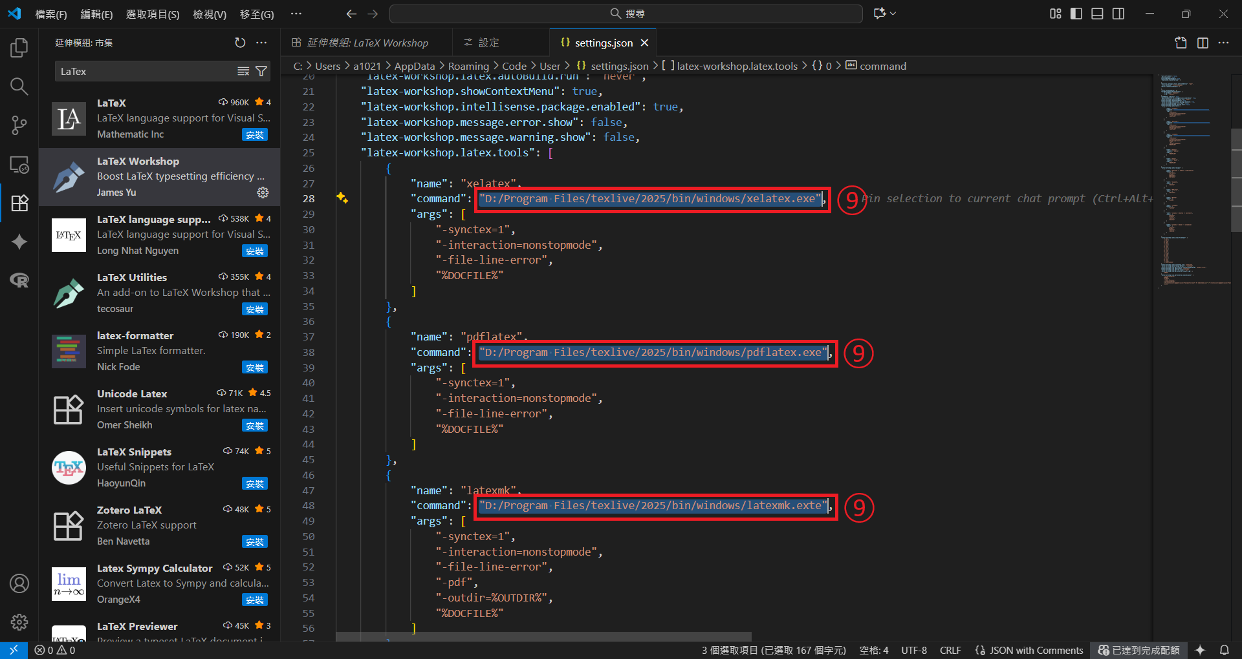Click the editor vertical scrollbar
This screenshot has height=659, width=1242.
pos(1236,180)
